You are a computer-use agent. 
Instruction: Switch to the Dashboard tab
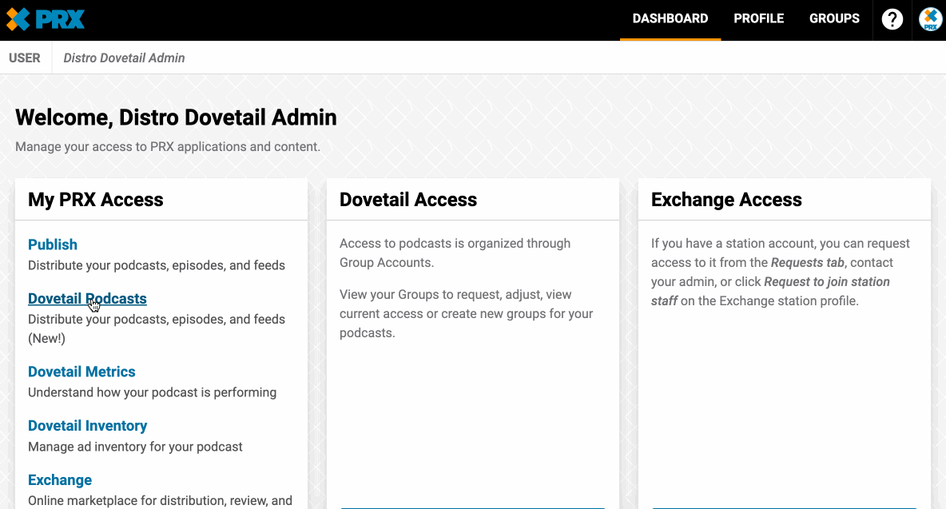pyautogui.click(x=670, y=18)
